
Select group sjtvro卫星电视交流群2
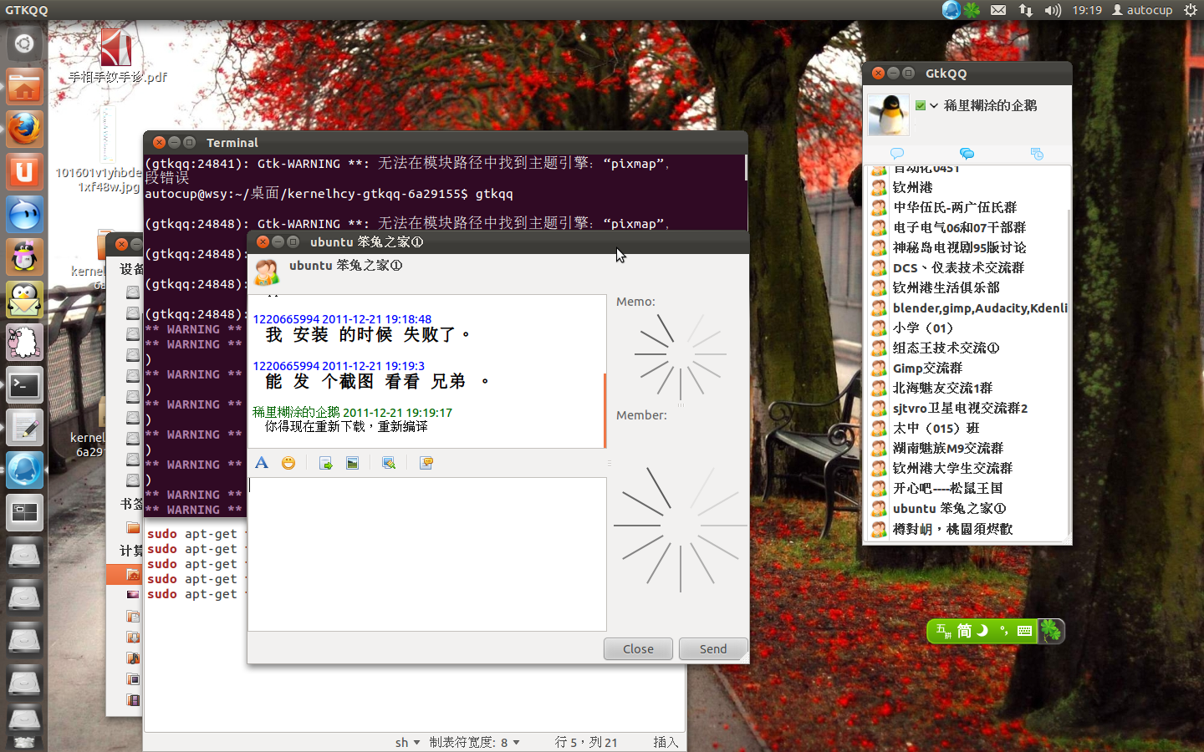(x=968, y=408)
